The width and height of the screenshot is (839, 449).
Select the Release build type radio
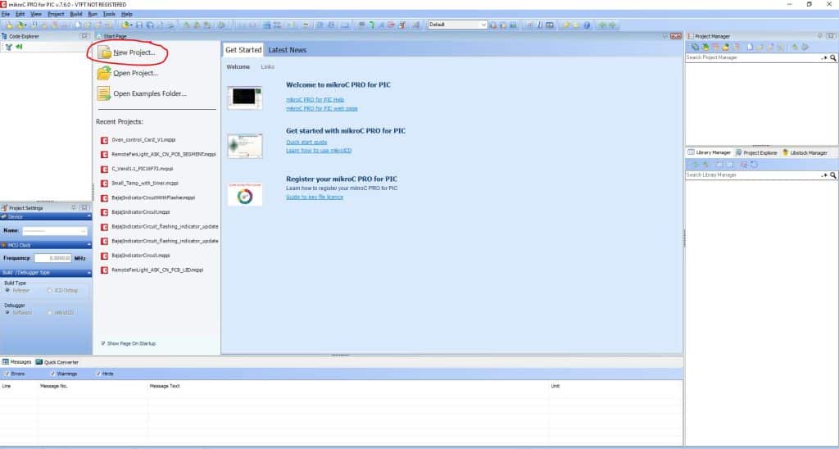pos(7,290)
